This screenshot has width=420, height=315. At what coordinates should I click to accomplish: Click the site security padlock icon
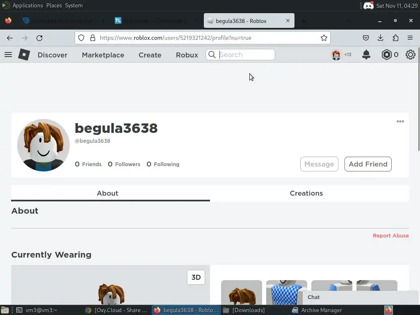[93, 38]
